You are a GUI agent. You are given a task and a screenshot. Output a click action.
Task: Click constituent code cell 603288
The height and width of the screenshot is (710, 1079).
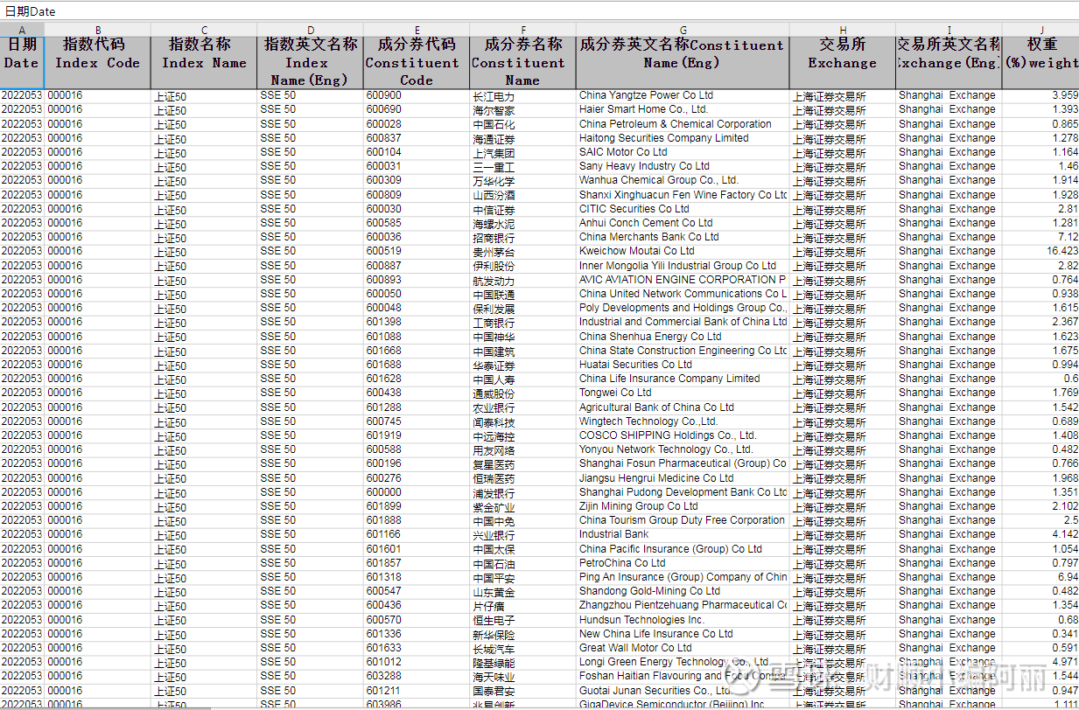416,676
